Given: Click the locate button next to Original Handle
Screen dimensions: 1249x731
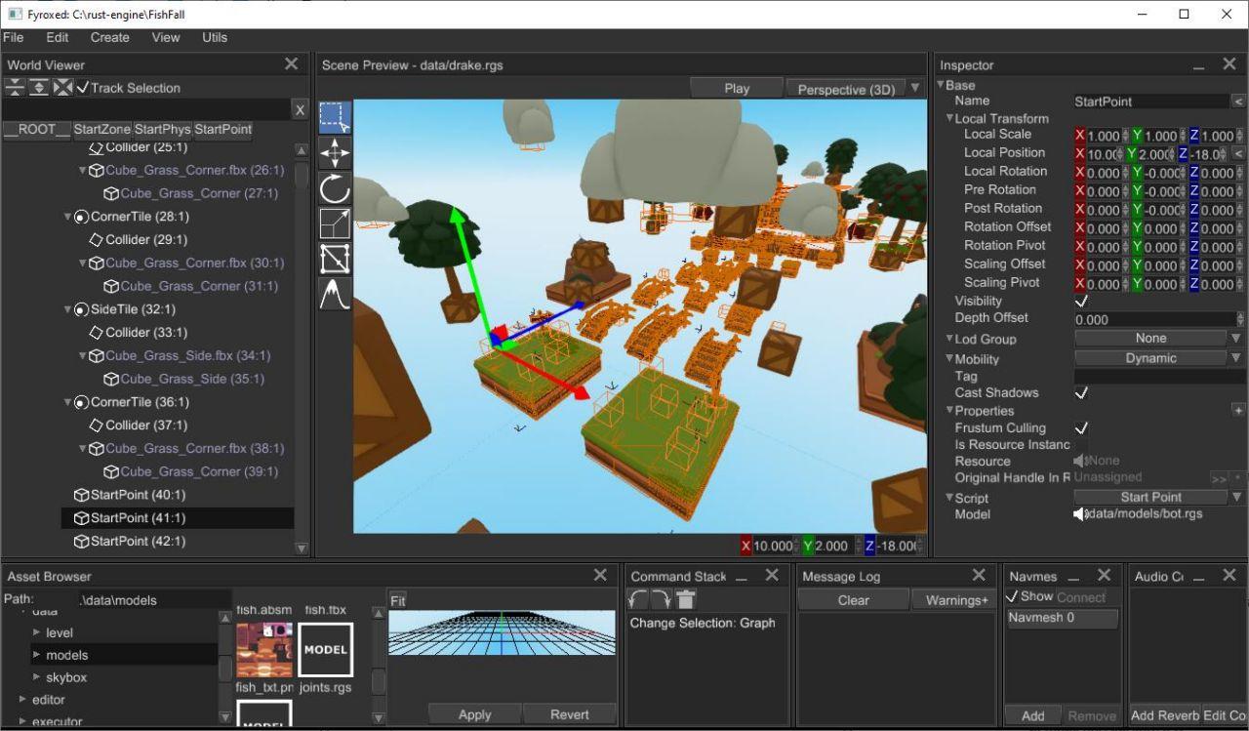Looking at the screenshot, I should click(x=1219, y=479).
